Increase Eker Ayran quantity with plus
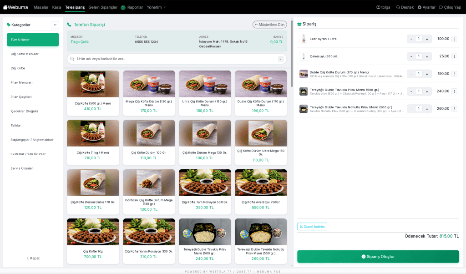Screen dimensions: 466x274 tap(427, 39)
